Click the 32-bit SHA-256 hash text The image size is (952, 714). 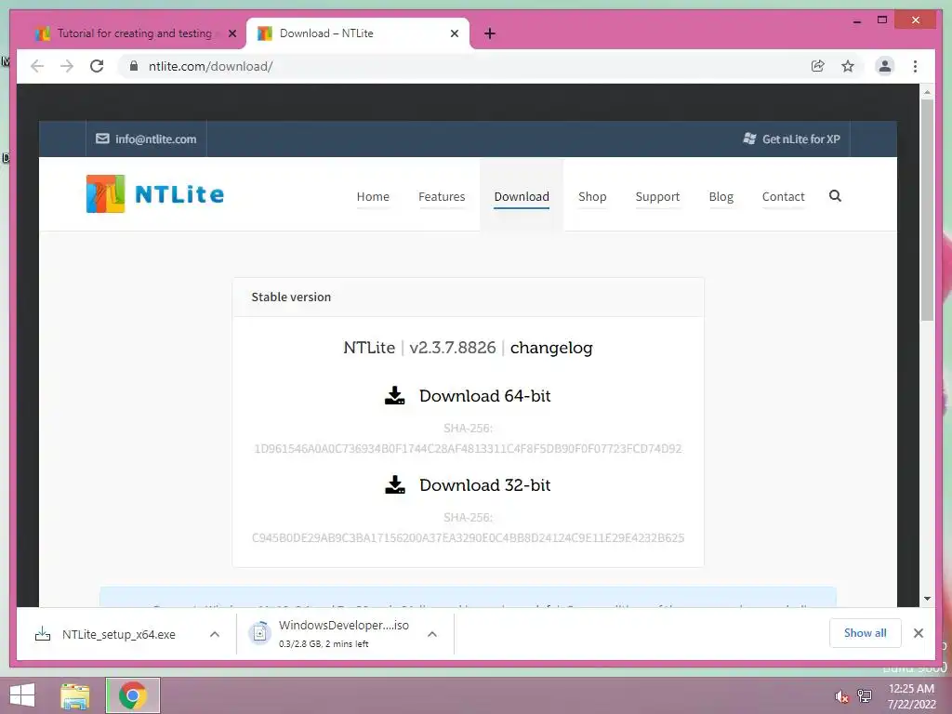(x=468, y=538)
